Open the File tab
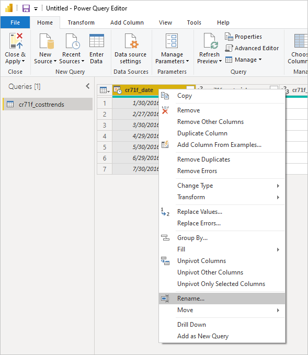Viewport: 308px width, 355px height. (15, 22)
